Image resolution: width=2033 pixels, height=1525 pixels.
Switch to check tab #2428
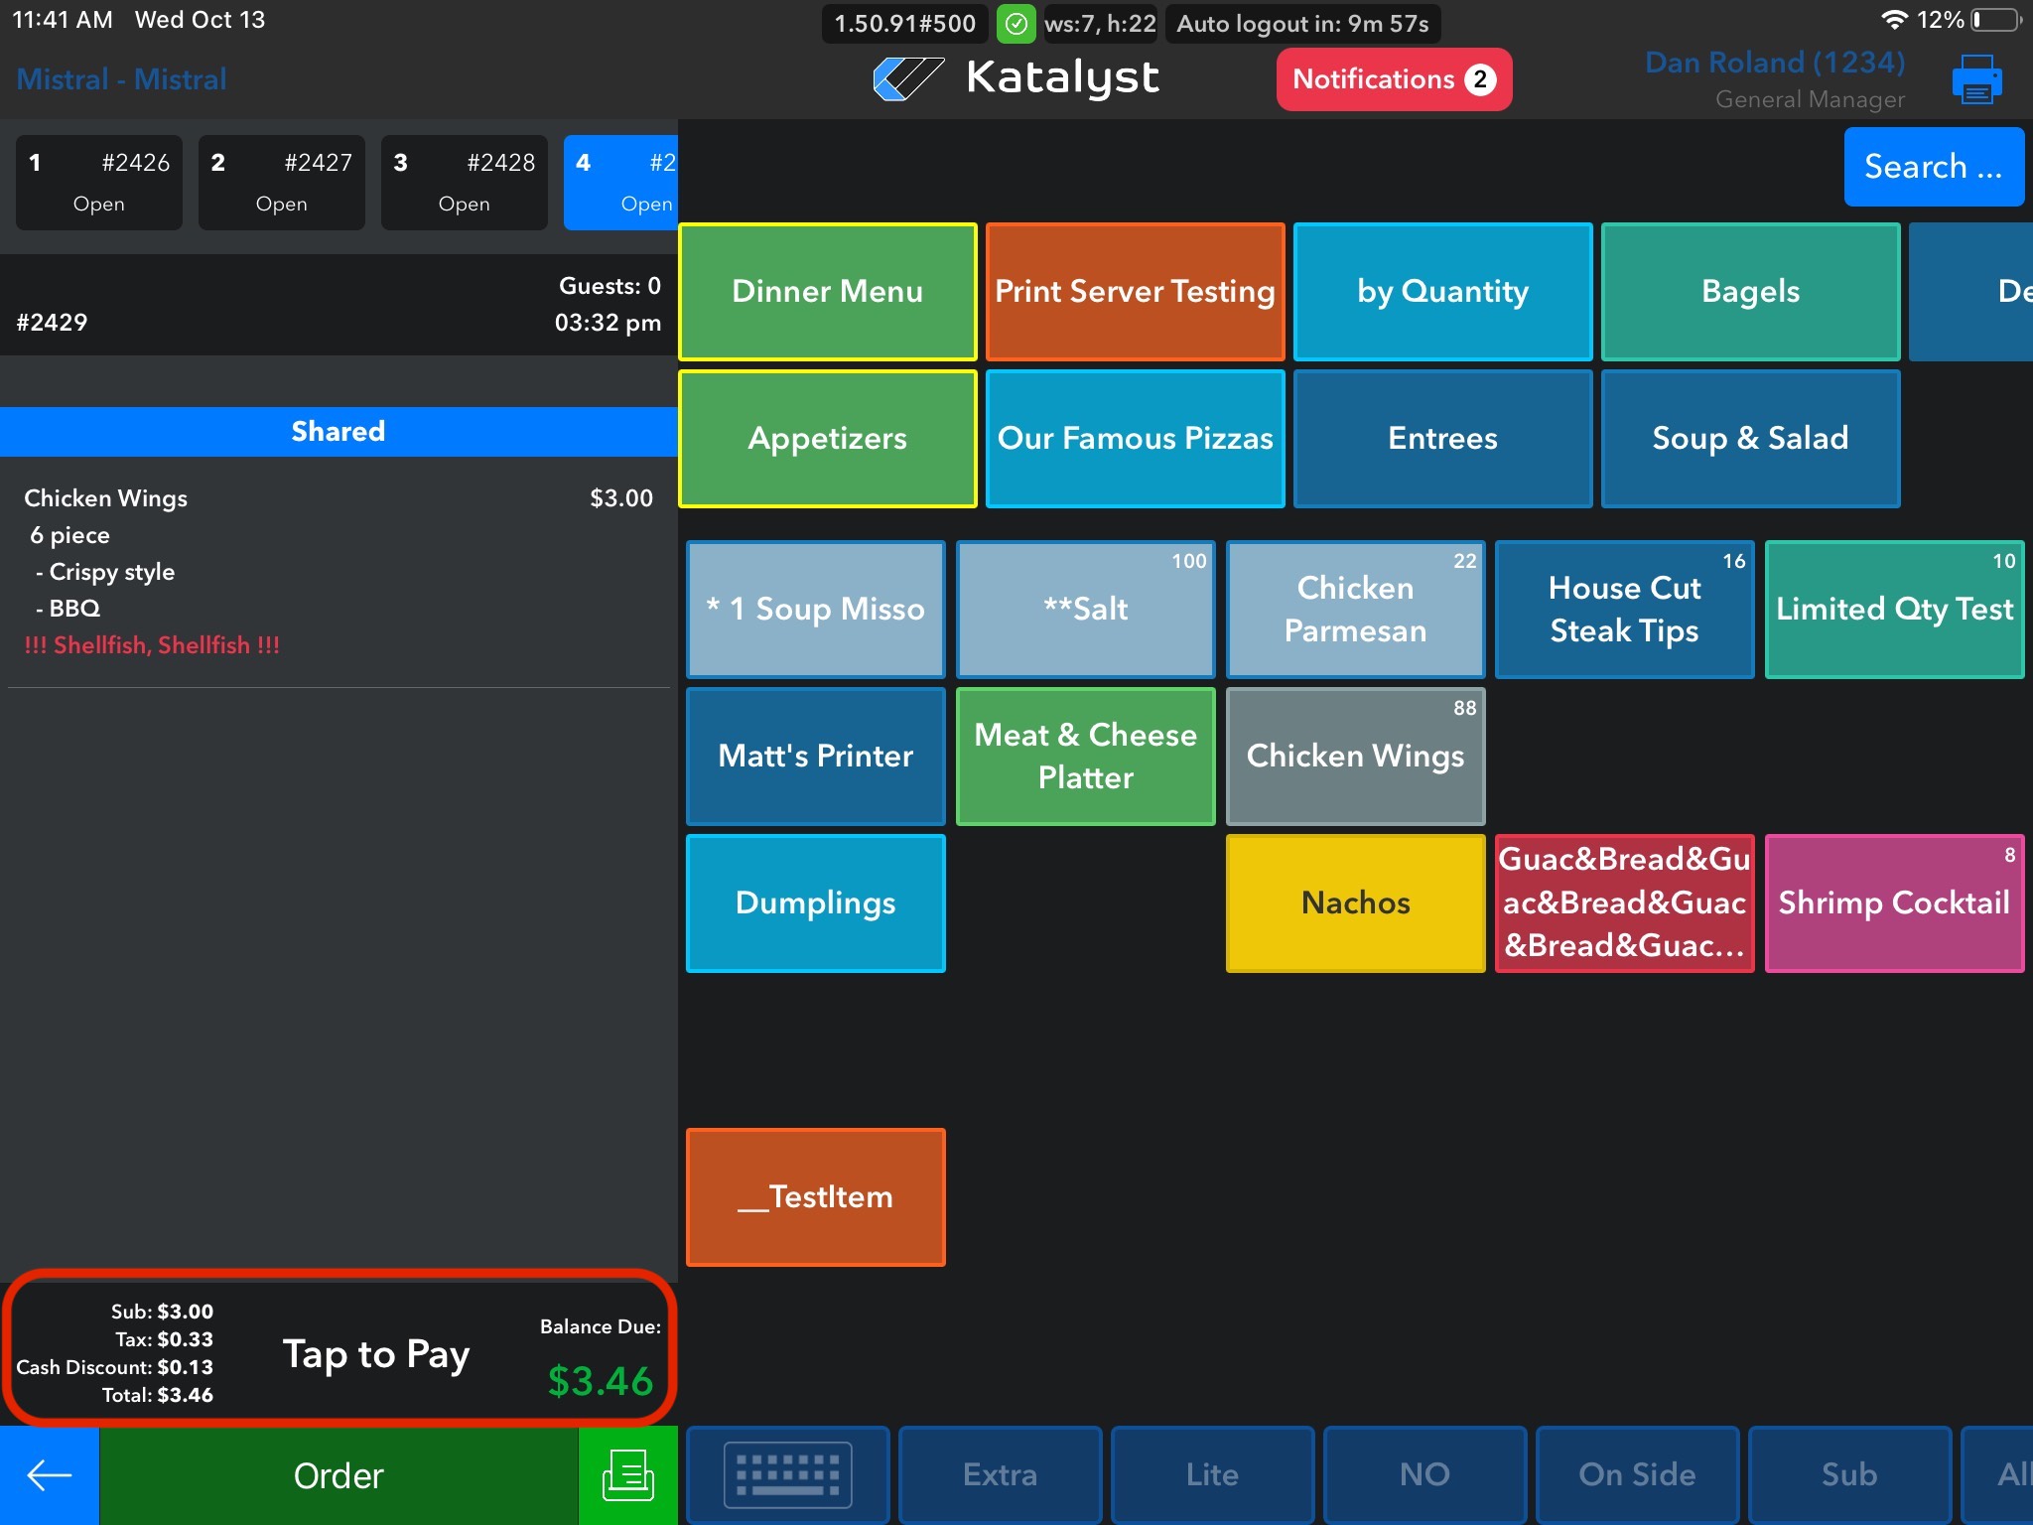pos(464,183)
